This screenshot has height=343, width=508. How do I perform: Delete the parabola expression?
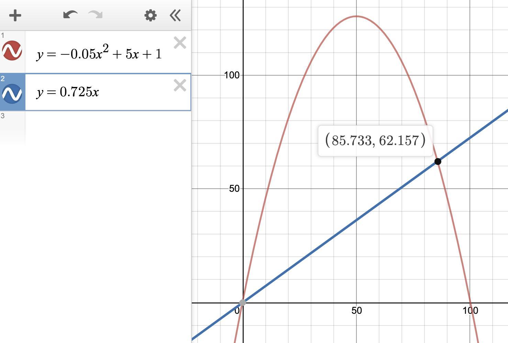coord(180,43)
